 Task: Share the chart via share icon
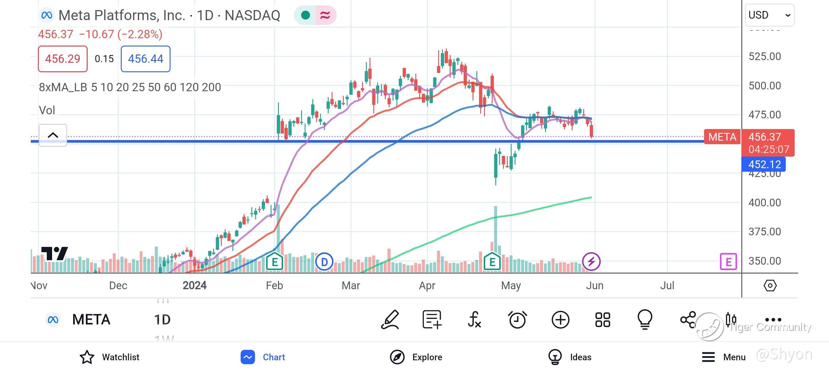[x=688, y=320]
